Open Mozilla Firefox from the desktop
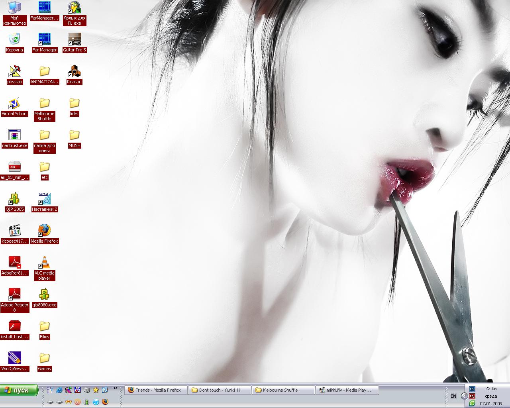Screen dimensions: 510x408 click(44, 231)
